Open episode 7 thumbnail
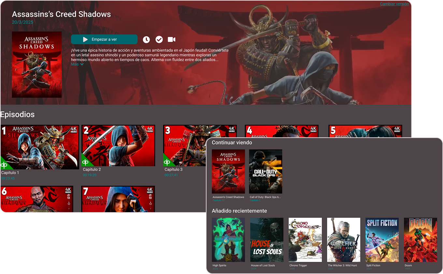 click(x=118, y=199)
